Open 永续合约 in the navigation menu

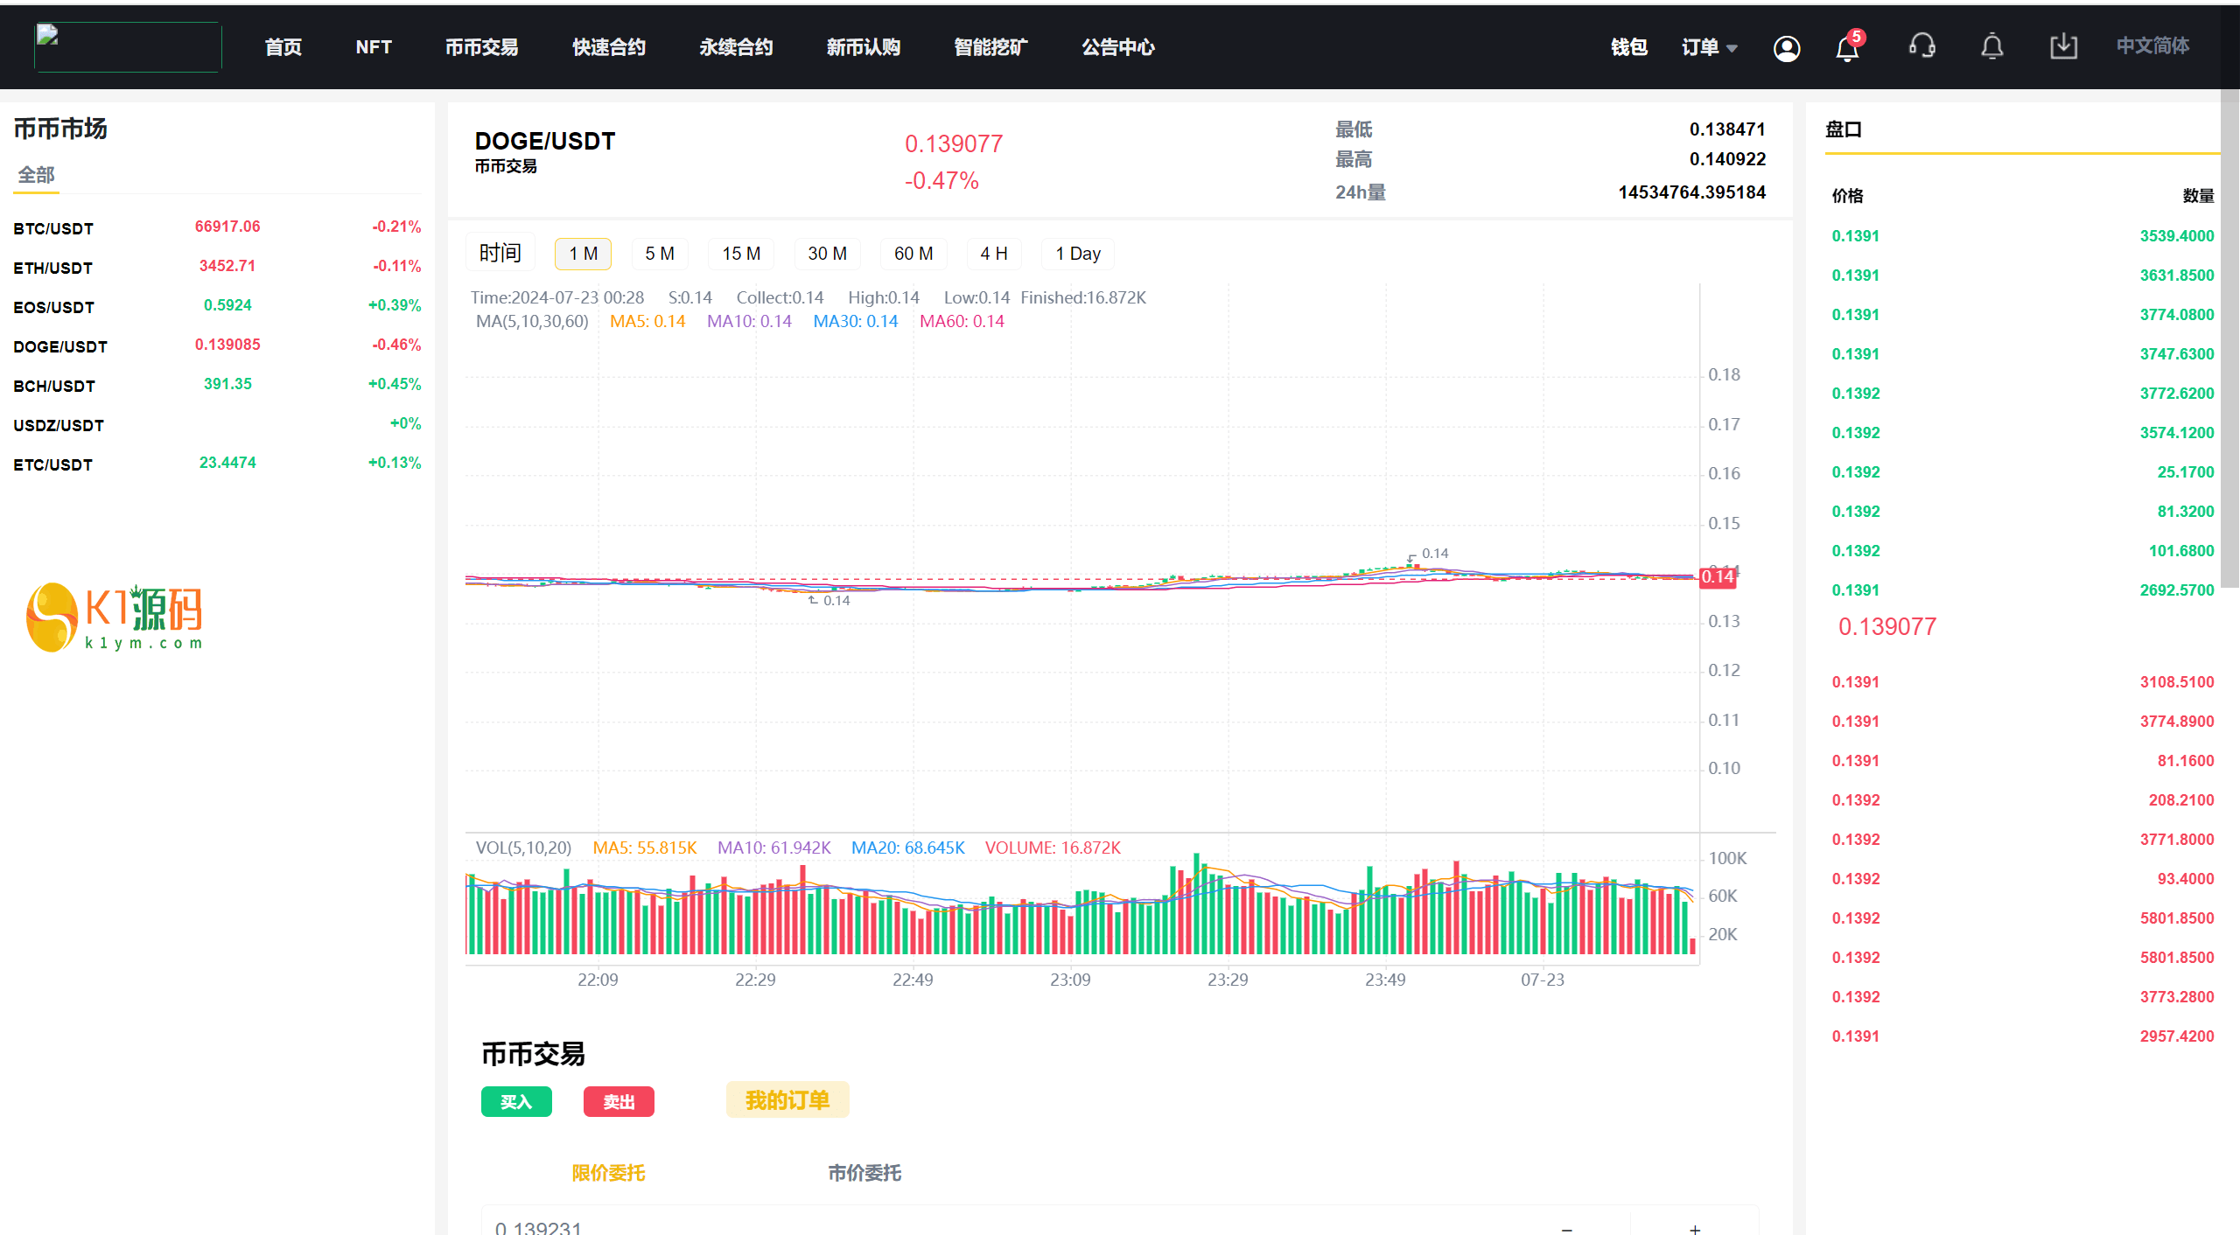click(736, 47)
